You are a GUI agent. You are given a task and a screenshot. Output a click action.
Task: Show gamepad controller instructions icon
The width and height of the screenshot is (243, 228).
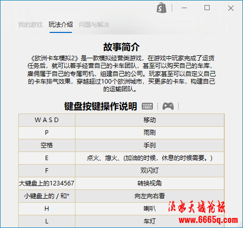(x=168, y=106)
